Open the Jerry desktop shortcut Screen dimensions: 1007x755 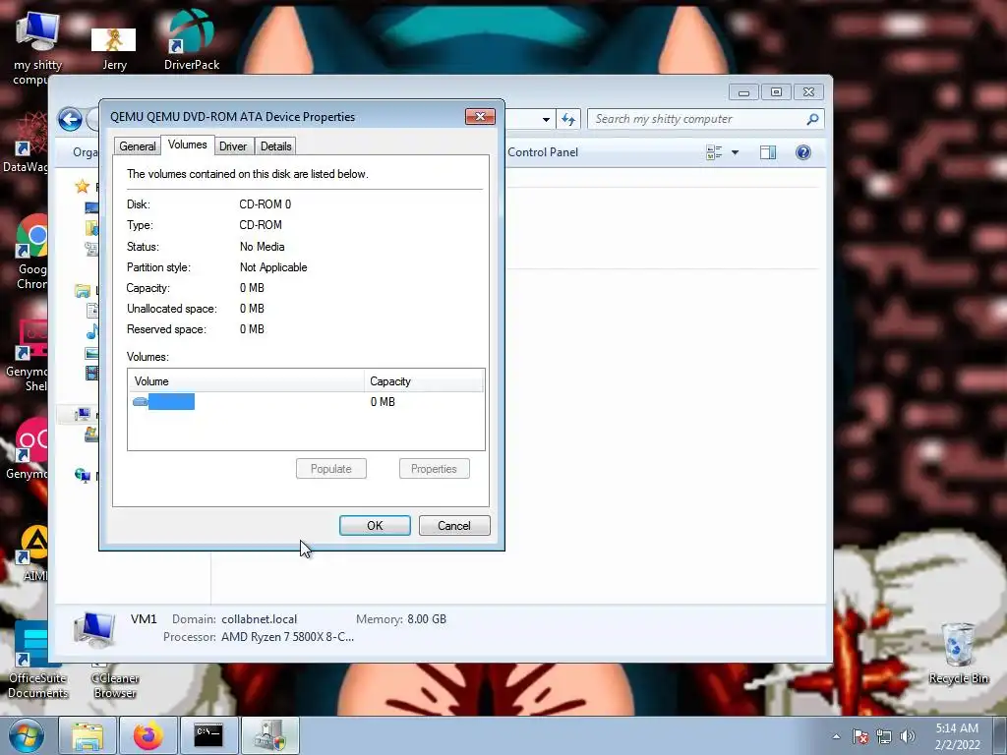[x=114, y=49]
